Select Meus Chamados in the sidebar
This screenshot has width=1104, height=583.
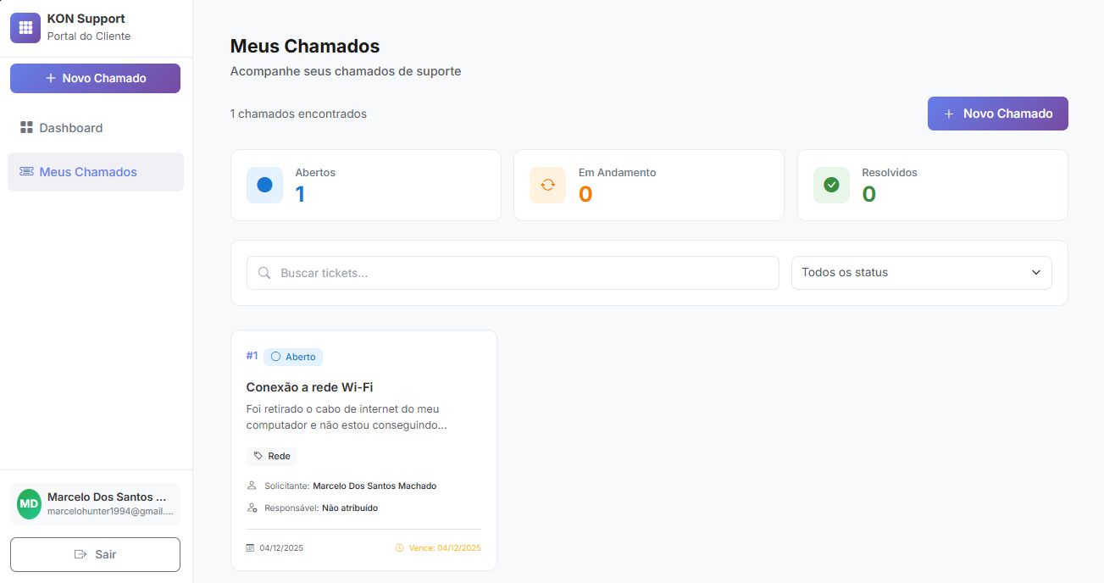87,172
